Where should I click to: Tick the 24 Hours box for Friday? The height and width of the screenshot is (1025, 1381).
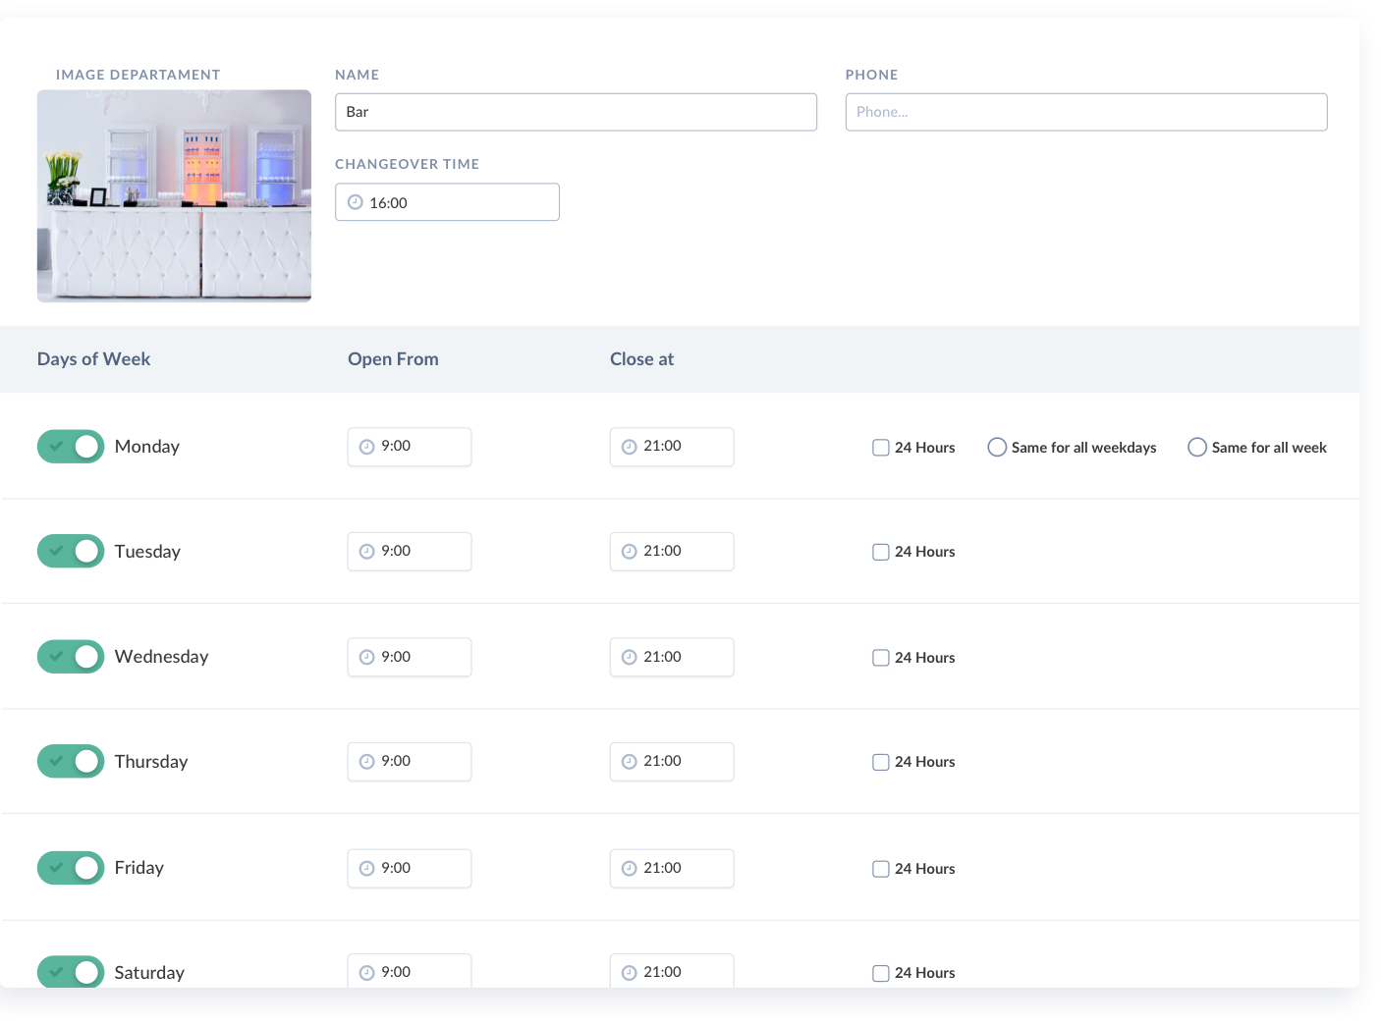point(881,869)
